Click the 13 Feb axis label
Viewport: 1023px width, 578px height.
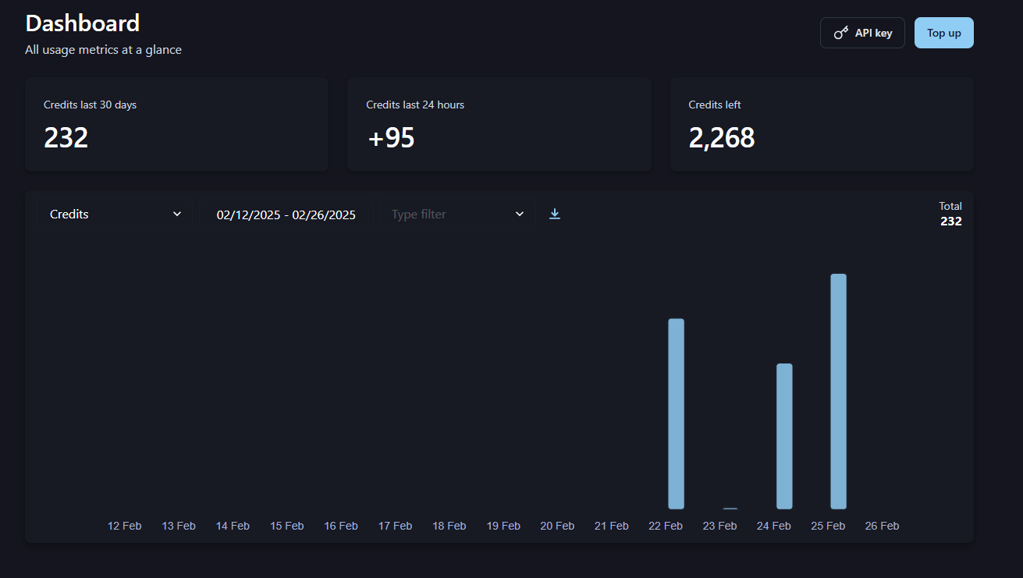(x=179, y=526)
